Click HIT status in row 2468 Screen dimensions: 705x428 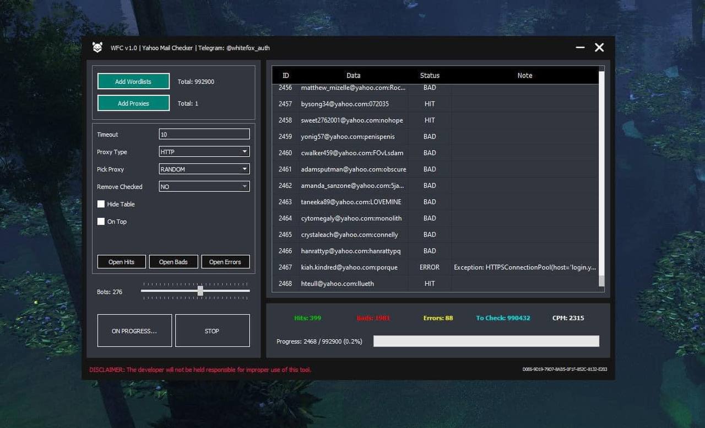pyautogui.click(x=430, y=283)
